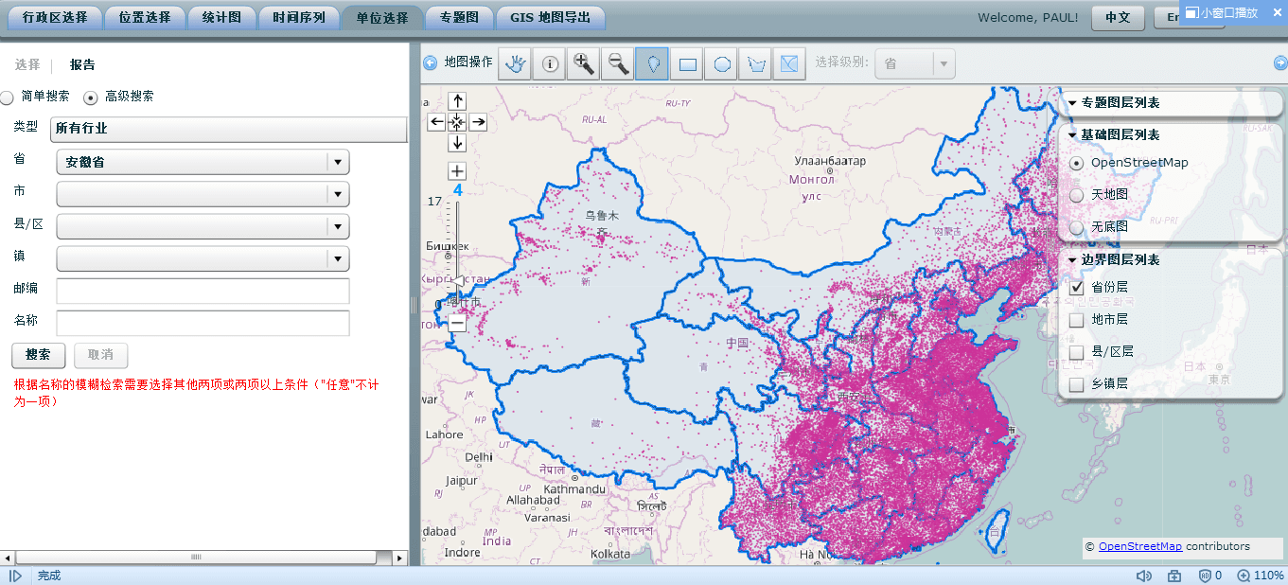
Task: Click the map zoom level slider handle
Action: coord(457,281)
